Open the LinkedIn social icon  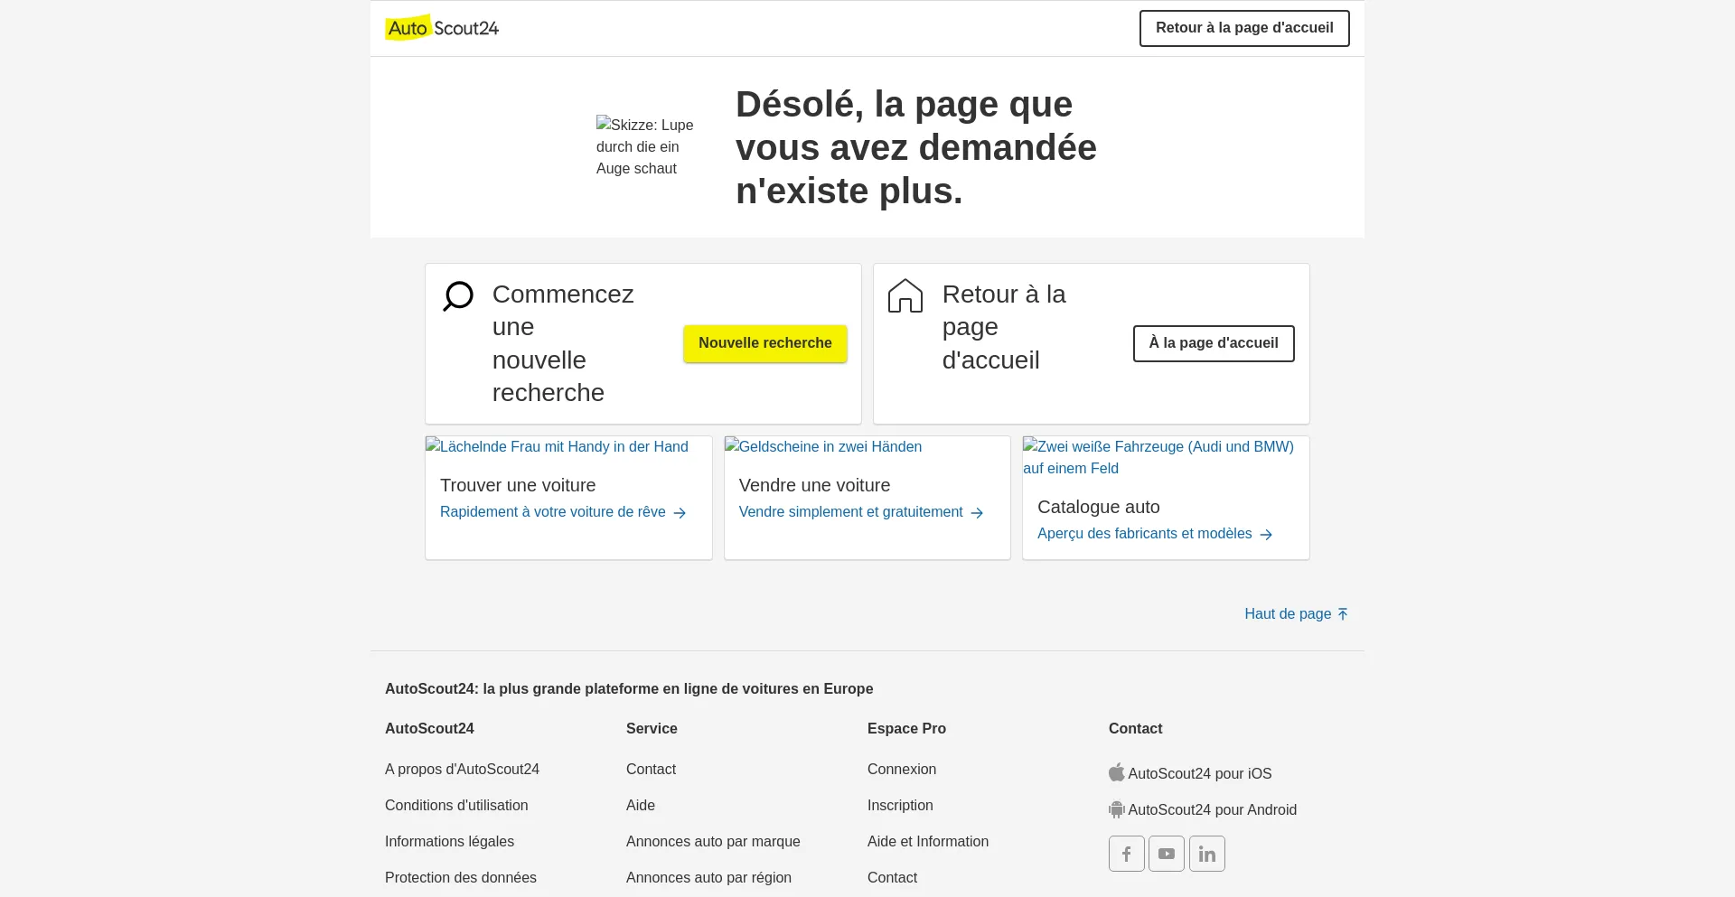point(1206,854)
